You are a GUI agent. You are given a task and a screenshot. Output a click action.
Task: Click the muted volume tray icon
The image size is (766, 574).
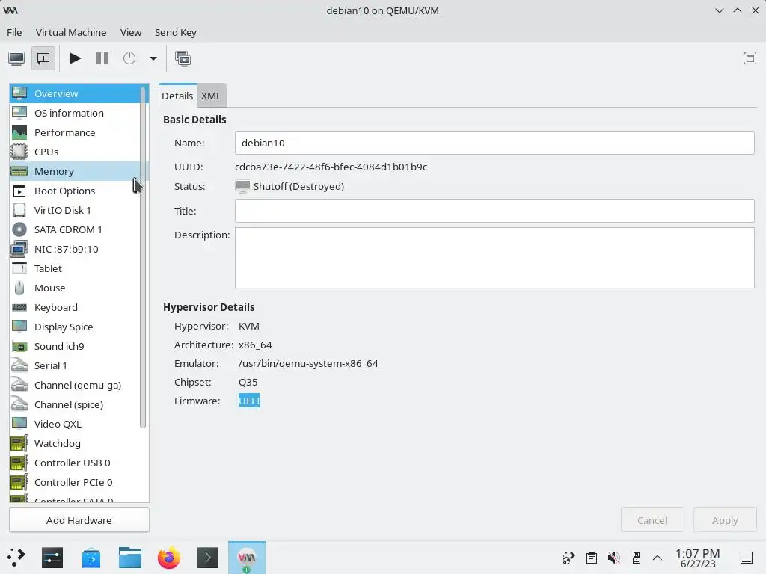pos(613,558)
